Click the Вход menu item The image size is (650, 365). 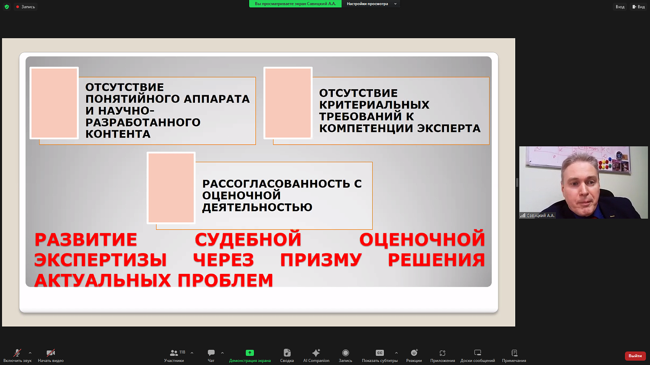tap(620, 6)
